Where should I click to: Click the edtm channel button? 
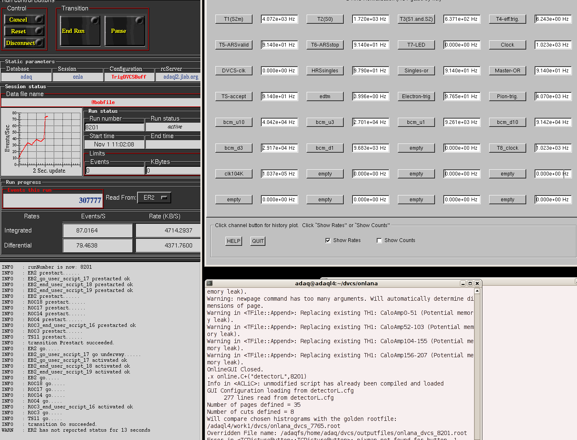(x=325, y=96)
